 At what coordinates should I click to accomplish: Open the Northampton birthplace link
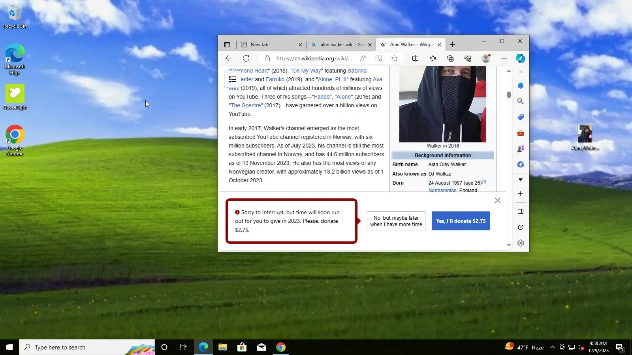point(442,190)
